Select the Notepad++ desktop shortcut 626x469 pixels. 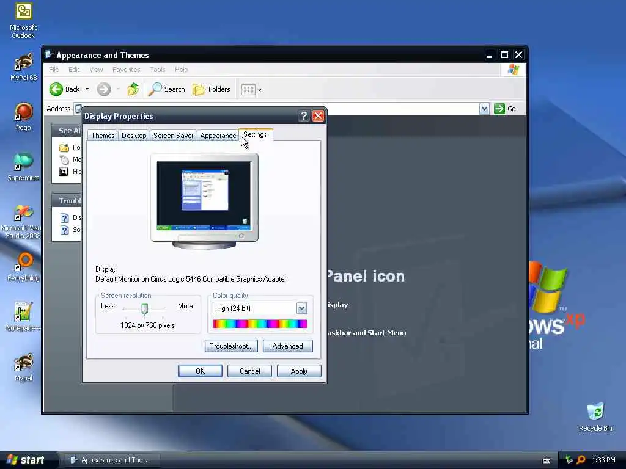(x=23, y=317)
